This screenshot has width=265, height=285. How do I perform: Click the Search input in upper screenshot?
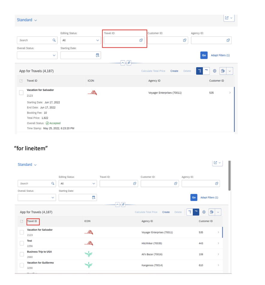point(37,40)
